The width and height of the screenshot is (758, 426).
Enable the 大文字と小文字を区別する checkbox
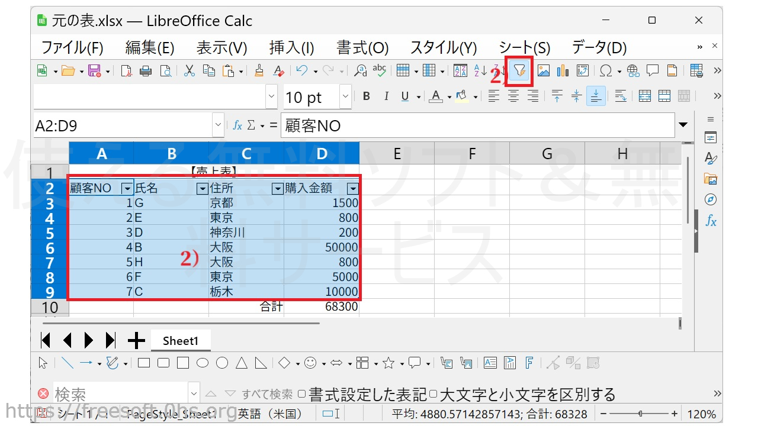click(x=433, y=394)
